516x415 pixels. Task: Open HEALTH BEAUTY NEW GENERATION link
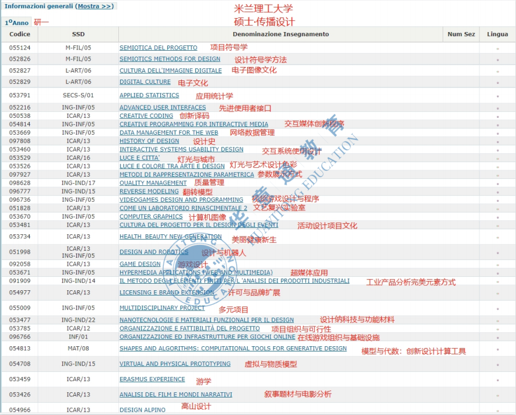click(170, 237)
